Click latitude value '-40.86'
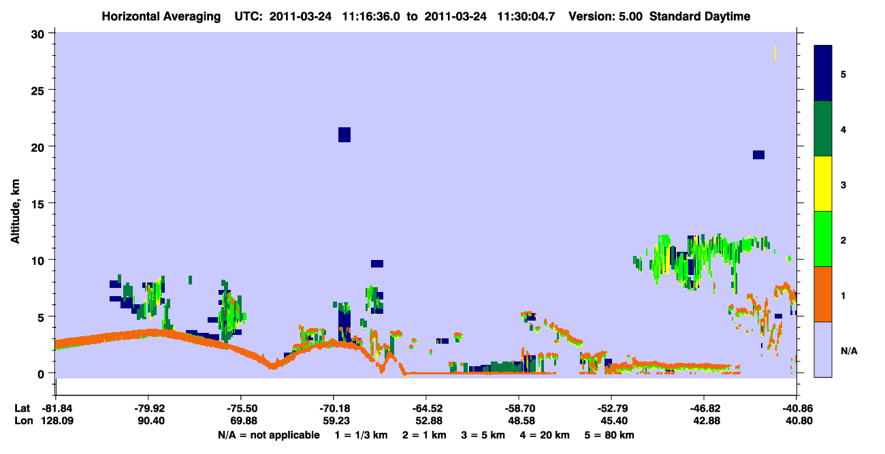The width and height of the screenshot is (885, 454). (796, 408)
